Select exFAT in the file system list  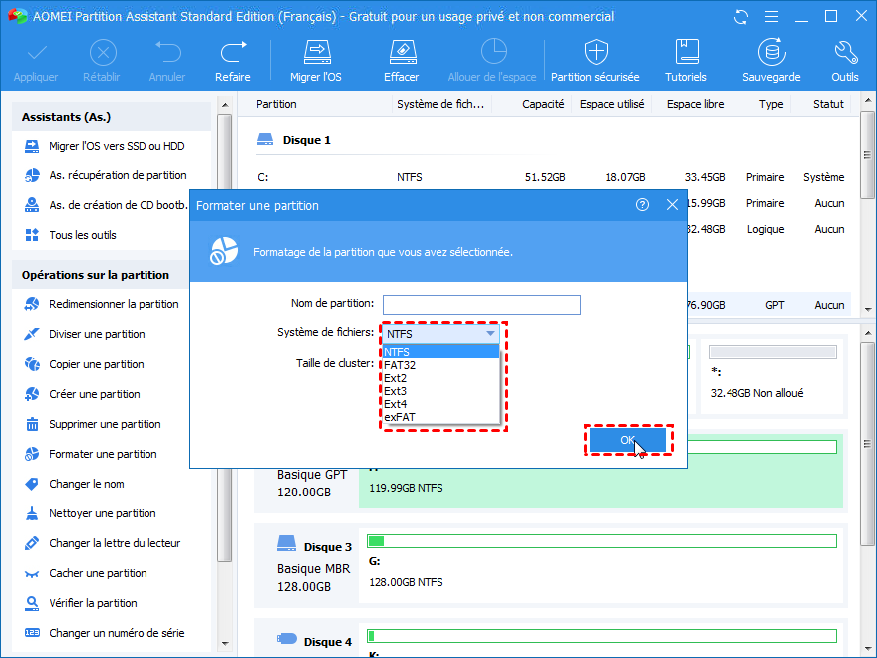pos(399,417)
